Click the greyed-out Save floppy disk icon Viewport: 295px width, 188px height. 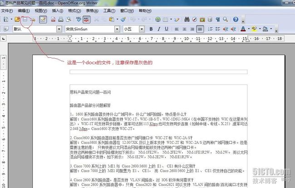25,19
